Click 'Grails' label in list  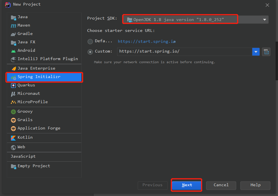(25, 120)
